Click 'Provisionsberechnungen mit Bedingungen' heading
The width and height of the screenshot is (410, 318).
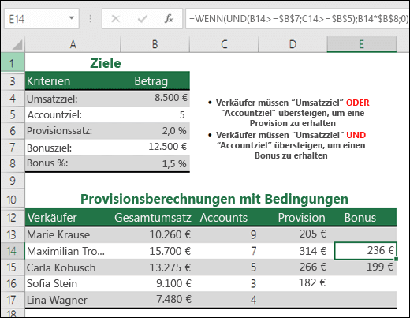(x=214, y=199)
